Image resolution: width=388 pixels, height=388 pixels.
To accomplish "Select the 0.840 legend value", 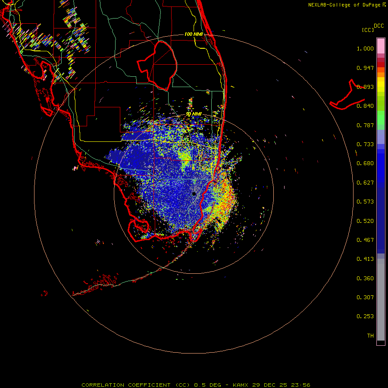I will [365, 106].
